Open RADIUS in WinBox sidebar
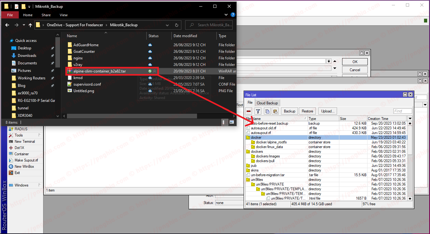This screenshot has width=430, height=234. point(21,129)
